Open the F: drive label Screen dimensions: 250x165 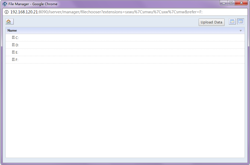[17, 60]
